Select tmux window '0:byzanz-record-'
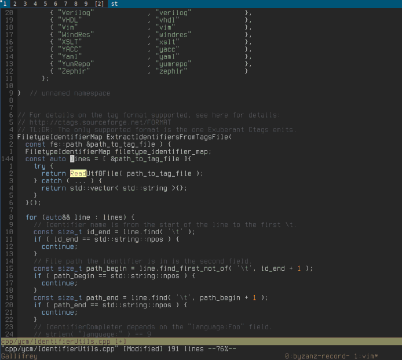 pyautogui.click(x=317, y=356)
